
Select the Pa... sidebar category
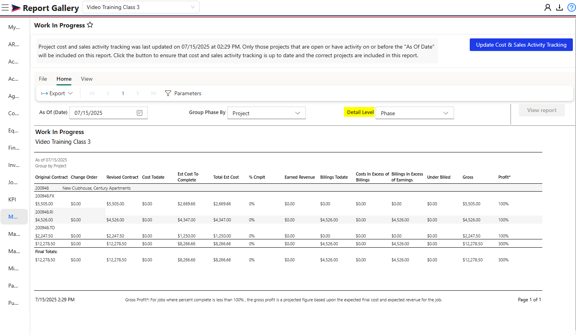(x=14, y=286)
